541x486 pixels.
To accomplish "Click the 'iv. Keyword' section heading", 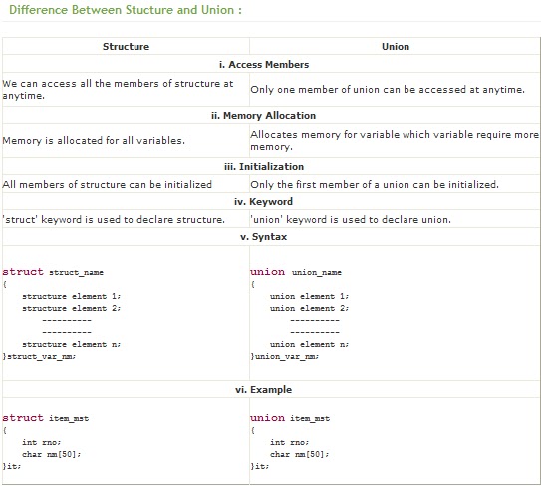I will click(x=263, y=201).
